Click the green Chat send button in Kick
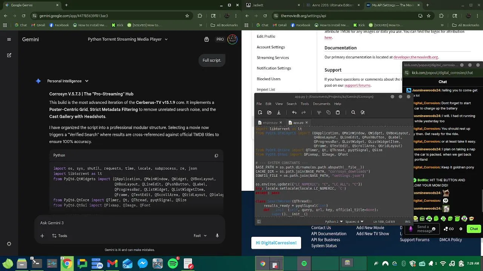Image resolution: width=483 pixels, height=271 pixels. point(474,229)
